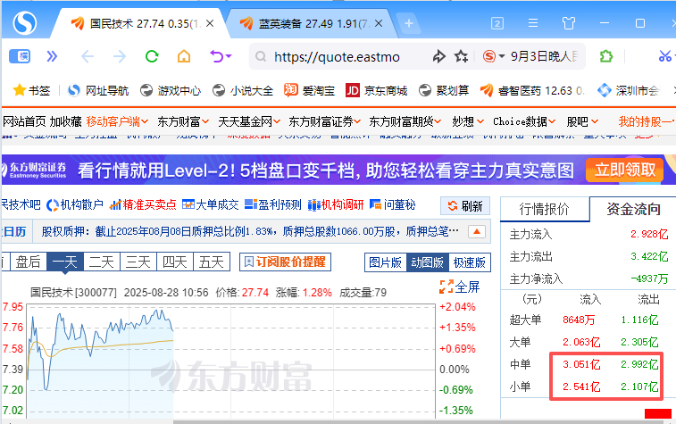Open 精准买卖点 link
The image size is (676, 424).
click(x=143, y=204)
